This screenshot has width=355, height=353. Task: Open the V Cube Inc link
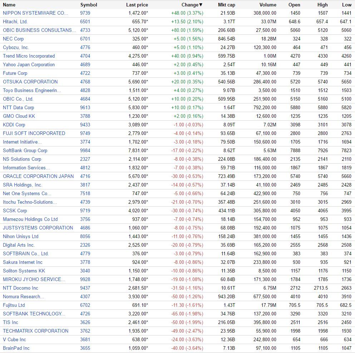click(14, 340)
